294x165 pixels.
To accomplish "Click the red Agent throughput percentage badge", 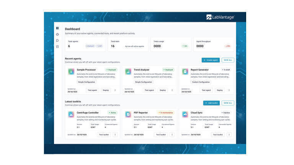I will [x=228, y=46].
